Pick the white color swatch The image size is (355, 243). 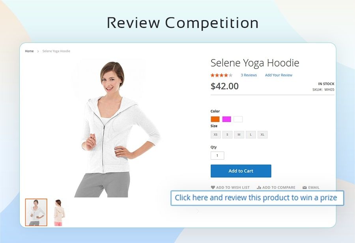[238, 119]
